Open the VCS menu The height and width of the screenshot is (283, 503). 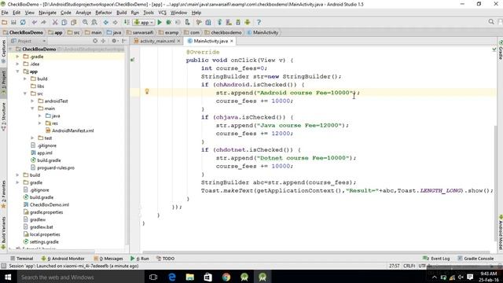point(163,13)
